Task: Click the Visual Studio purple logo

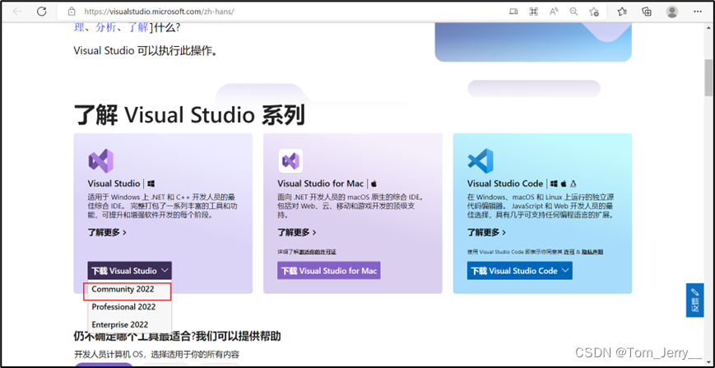Action: [x=100, y=161]
